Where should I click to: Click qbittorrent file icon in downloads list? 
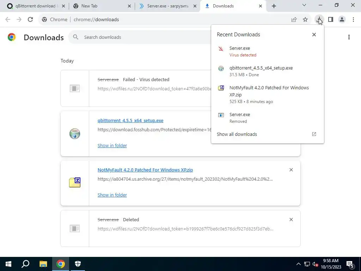75,134
